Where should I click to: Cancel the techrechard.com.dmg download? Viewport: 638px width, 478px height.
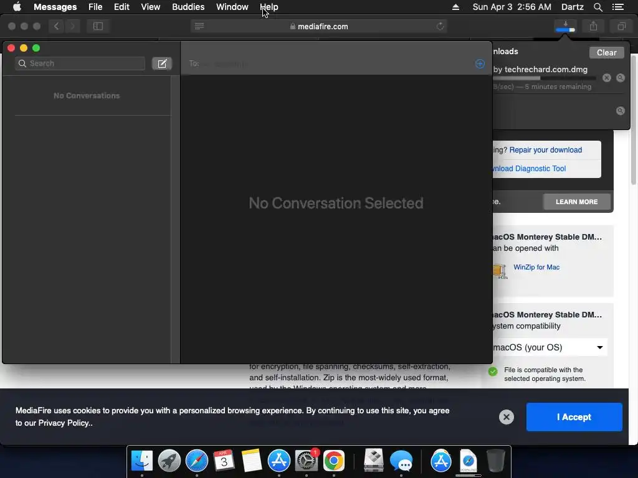(x=607, y=78)
